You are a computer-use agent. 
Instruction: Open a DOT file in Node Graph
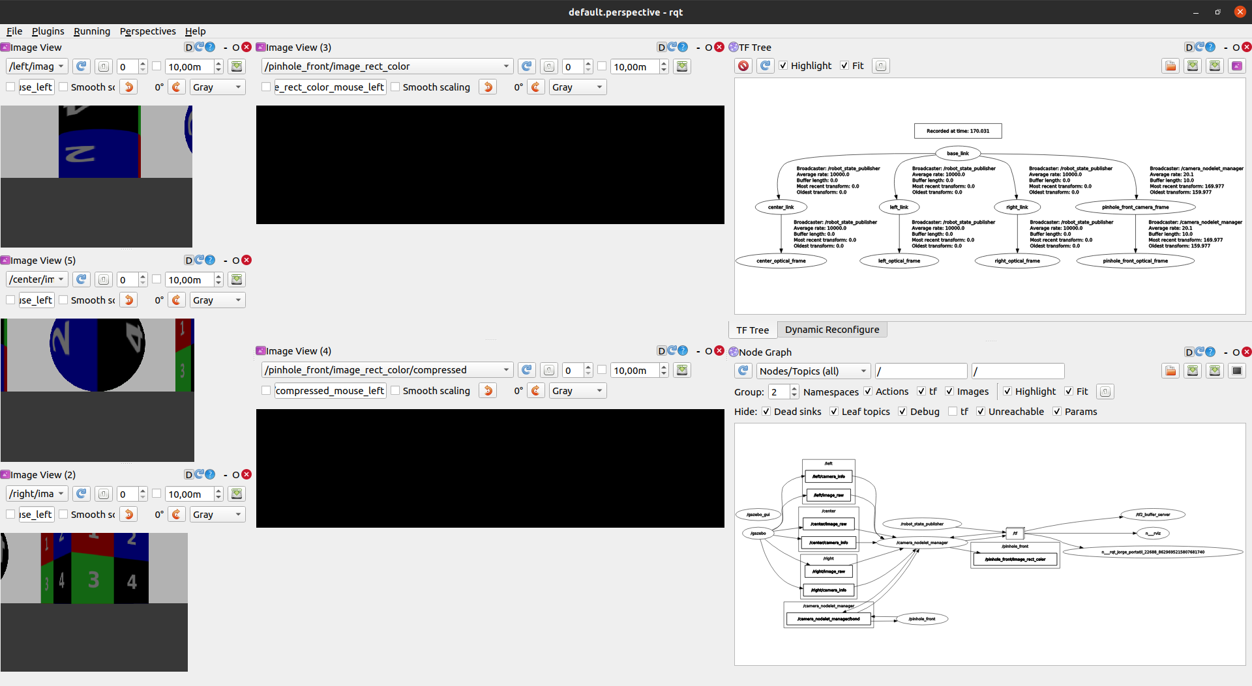(x=1170, y=371)
